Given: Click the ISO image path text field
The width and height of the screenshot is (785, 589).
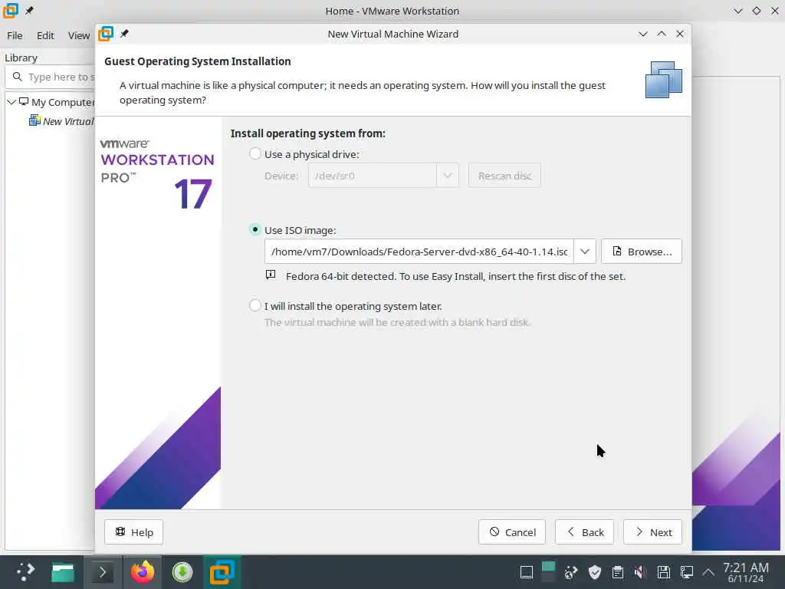Looking at the screenshot, I should (x=419, y=252).
